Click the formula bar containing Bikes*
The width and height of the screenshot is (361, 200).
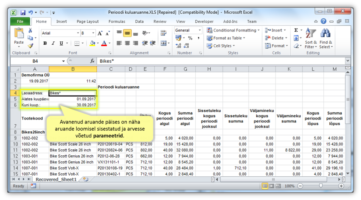point(221,61)
